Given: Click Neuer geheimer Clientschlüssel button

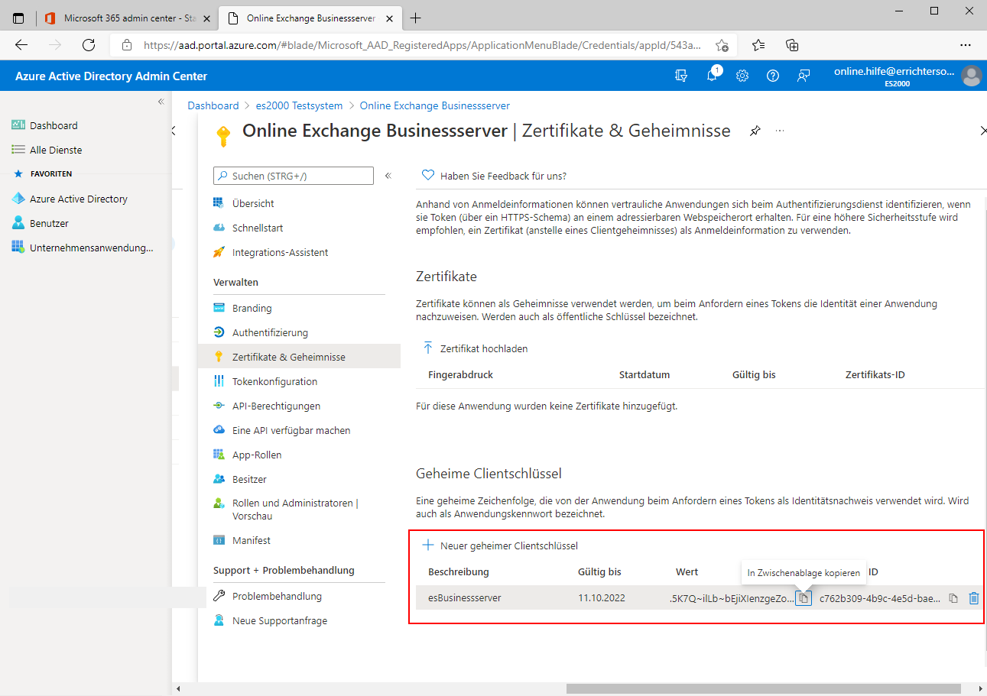Looking at the screenshot, I should (500, 545).
